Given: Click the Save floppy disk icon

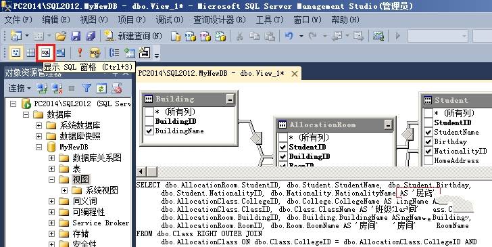Looking at the screenshot, I should (75, 36).
